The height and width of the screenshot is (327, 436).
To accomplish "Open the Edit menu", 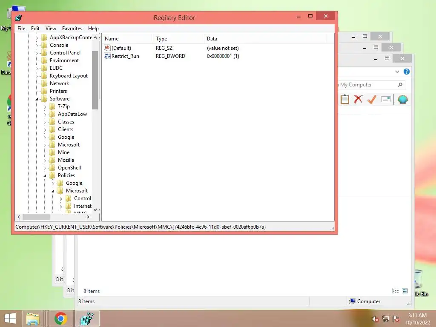I will [x=35, y=29].
